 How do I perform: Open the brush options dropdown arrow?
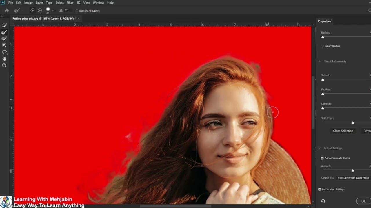[53, 11]
